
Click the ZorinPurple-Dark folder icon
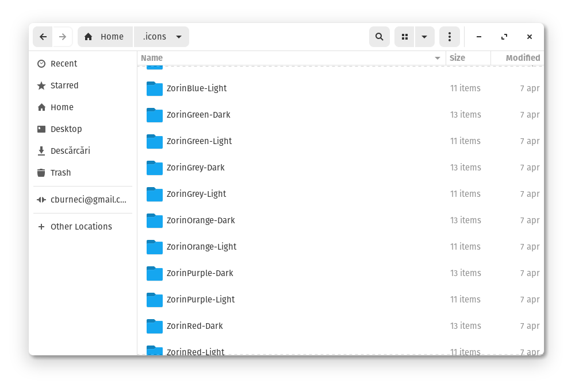pyautogui.click(x=154, y=273)
